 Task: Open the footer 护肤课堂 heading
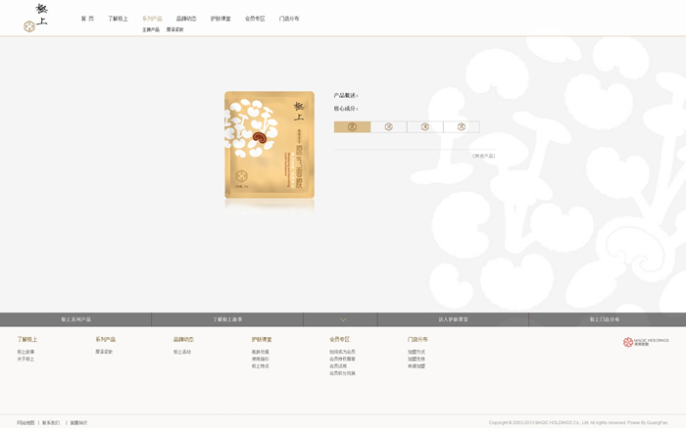pos(262,339)
